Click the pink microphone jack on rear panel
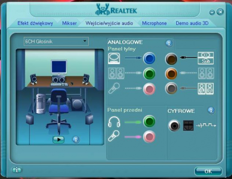This screenshot has width=232, height=179. click(x=149, y=89)
